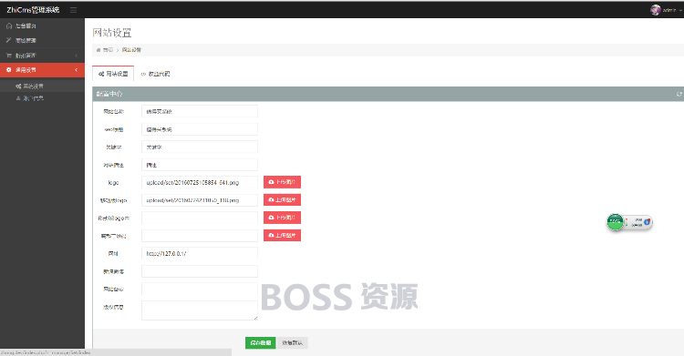
Task: Refresh the 配置中心 panel using its corner icon
Action: pyautogui.click(x=679, y=94)
